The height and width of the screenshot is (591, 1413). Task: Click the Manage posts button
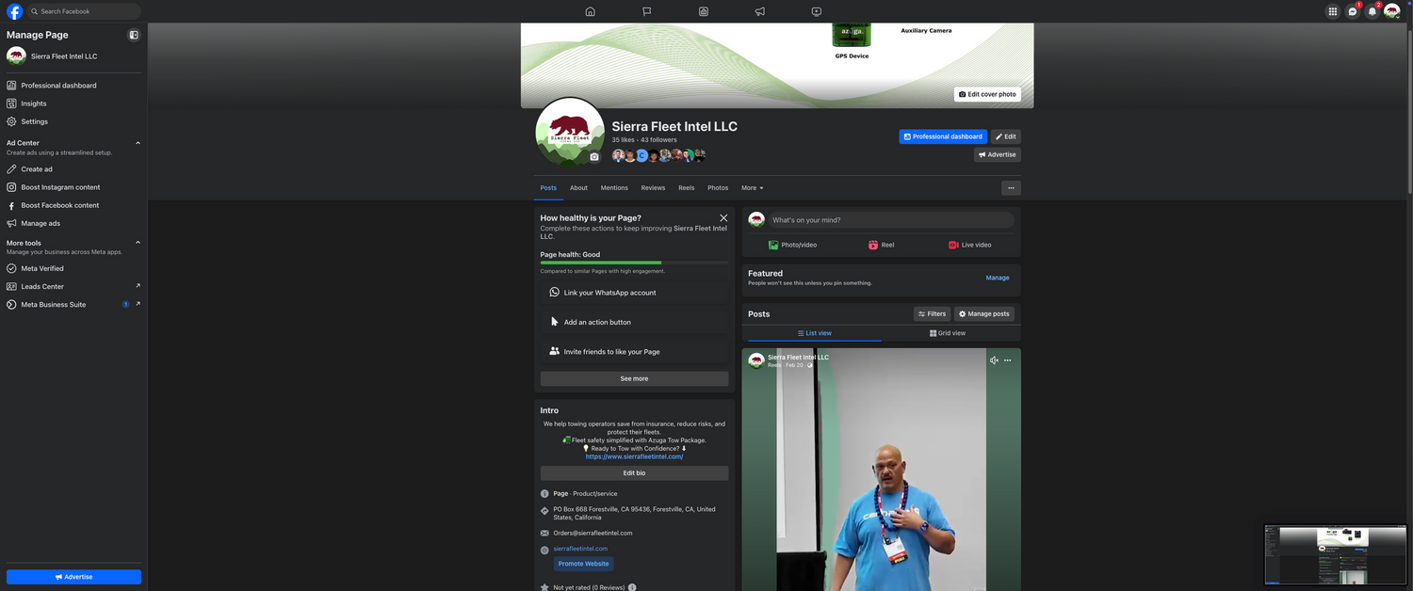(x=983, y=313)
